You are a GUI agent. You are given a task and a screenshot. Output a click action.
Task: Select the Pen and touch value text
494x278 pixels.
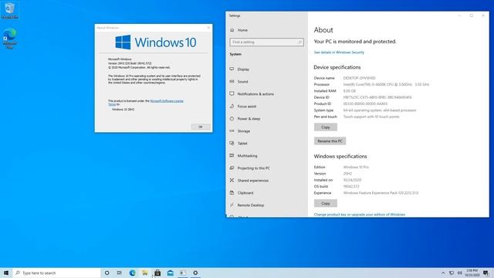point(371,117)
